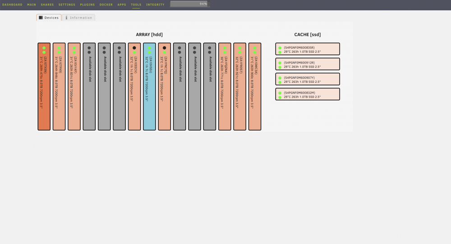This screenshot has width=451, height=244.
Task: Click the 94% progress bar
Action: click(x=190, y=4)
